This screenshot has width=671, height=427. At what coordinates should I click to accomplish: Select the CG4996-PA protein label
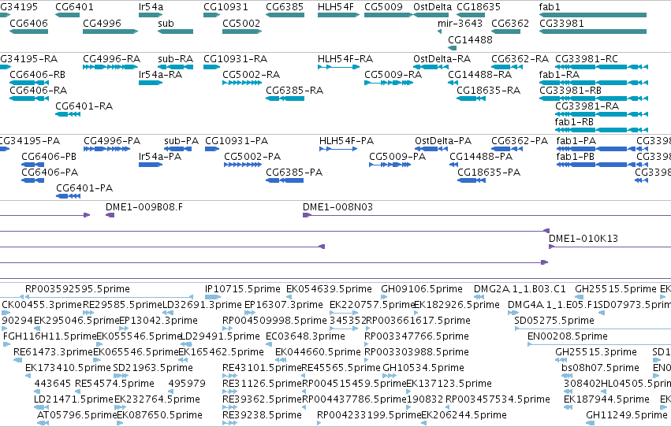coord(112,141)
